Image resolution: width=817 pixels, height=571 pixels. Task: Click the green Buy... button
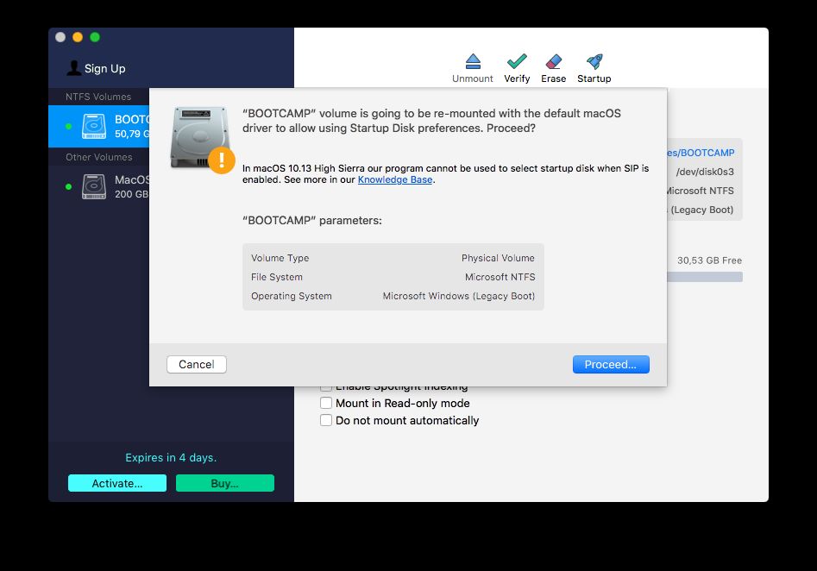225,483
